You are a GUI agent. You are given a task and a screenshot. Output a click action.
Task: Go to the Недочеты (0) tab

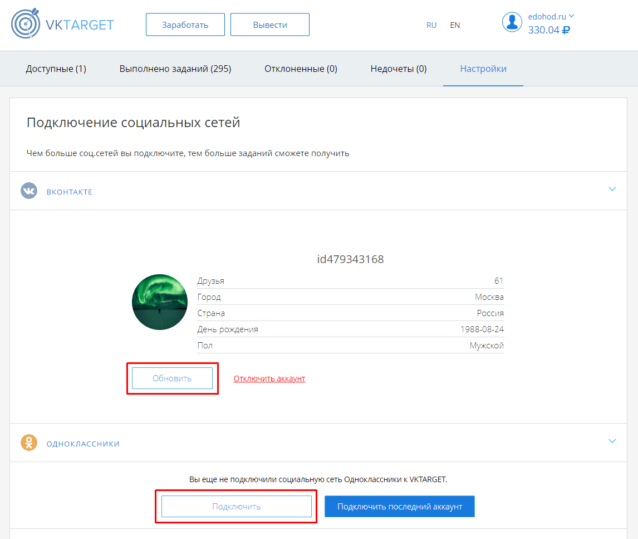tap(399, 69)
